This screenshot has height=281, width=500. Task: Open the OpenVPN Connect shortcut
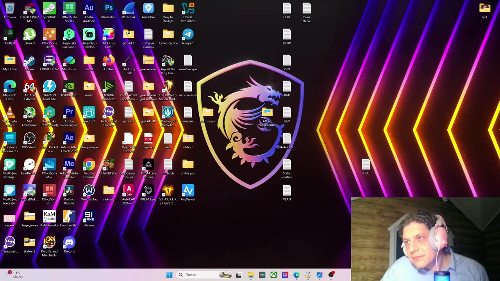click(129, 142)
